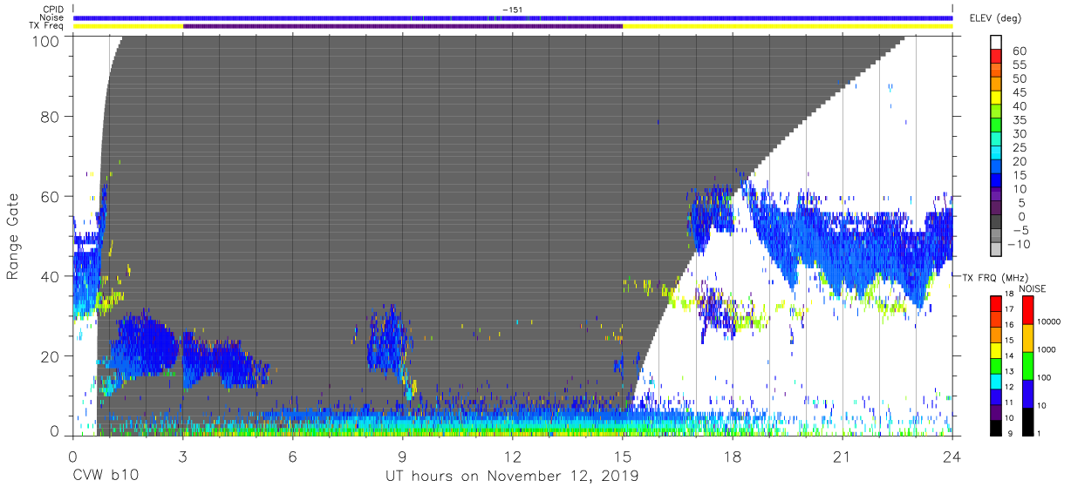Click the 20 tick label on range gate axis

click(49, 355)
